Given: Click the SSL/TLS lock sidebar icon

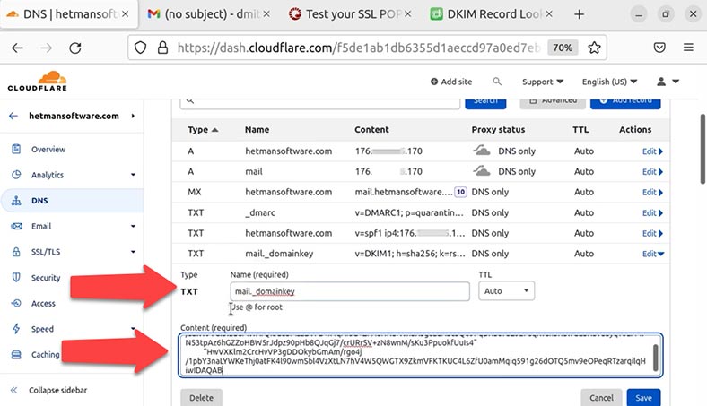Looking at the screenshot, I should pos(16,252).
